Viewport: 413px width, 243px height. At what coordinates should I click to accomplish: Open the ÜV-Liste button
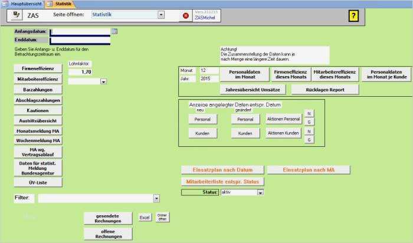(38, 182)
